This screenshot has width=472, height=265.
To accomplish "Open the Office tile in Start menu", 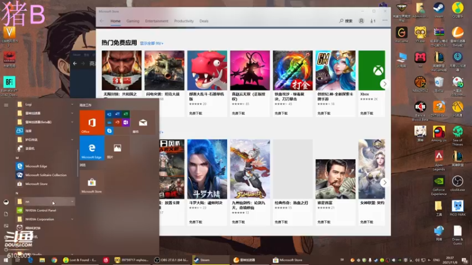I will pos(92,122).
